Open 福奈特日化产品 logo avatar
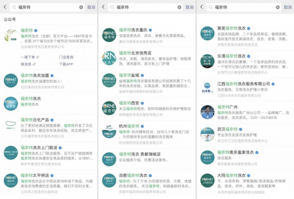The width and height of the screenshot is (294, 199). (x=11, y=125)
